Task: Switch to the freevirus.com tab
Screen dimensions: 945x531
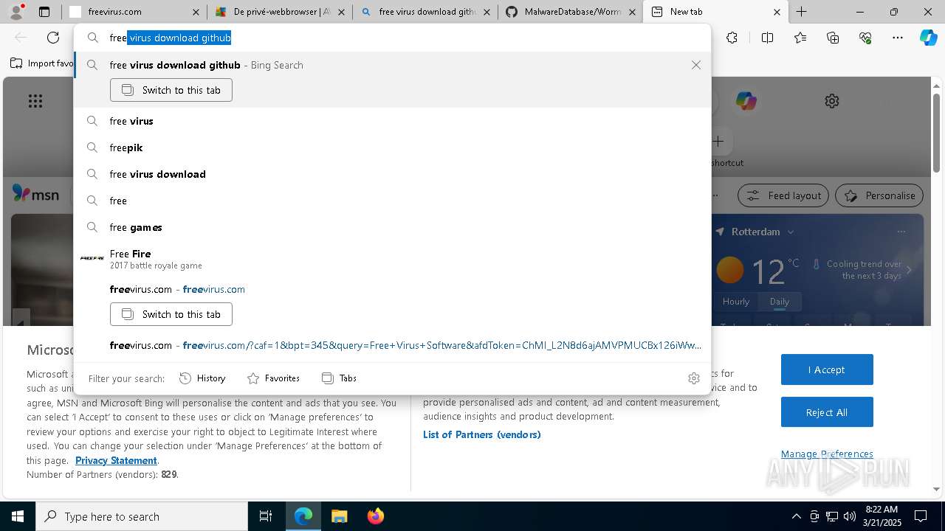Action: [133, 12]
